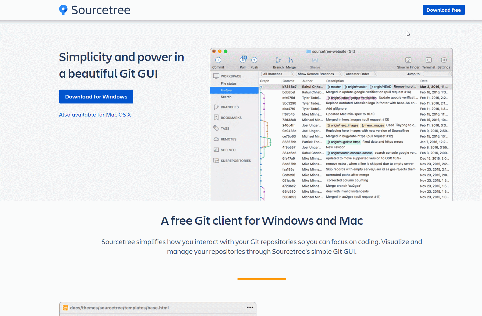Click the Graph column header
The image size is (482, 316).
click(264, 81)
